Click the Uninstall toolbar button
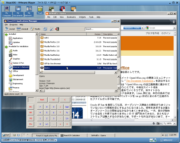Screen dimensions: 180x143 (22, 29)
